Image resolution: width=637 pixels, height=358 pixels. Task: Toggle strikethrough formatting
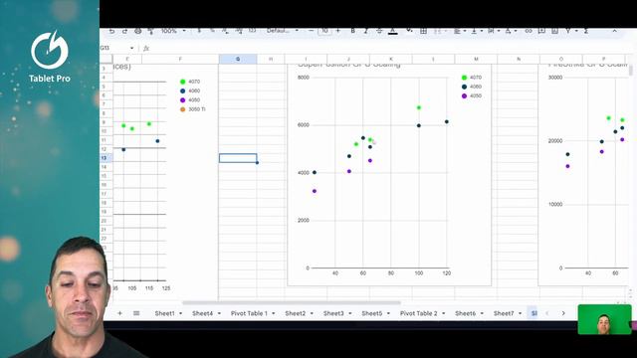pos(379,31)
